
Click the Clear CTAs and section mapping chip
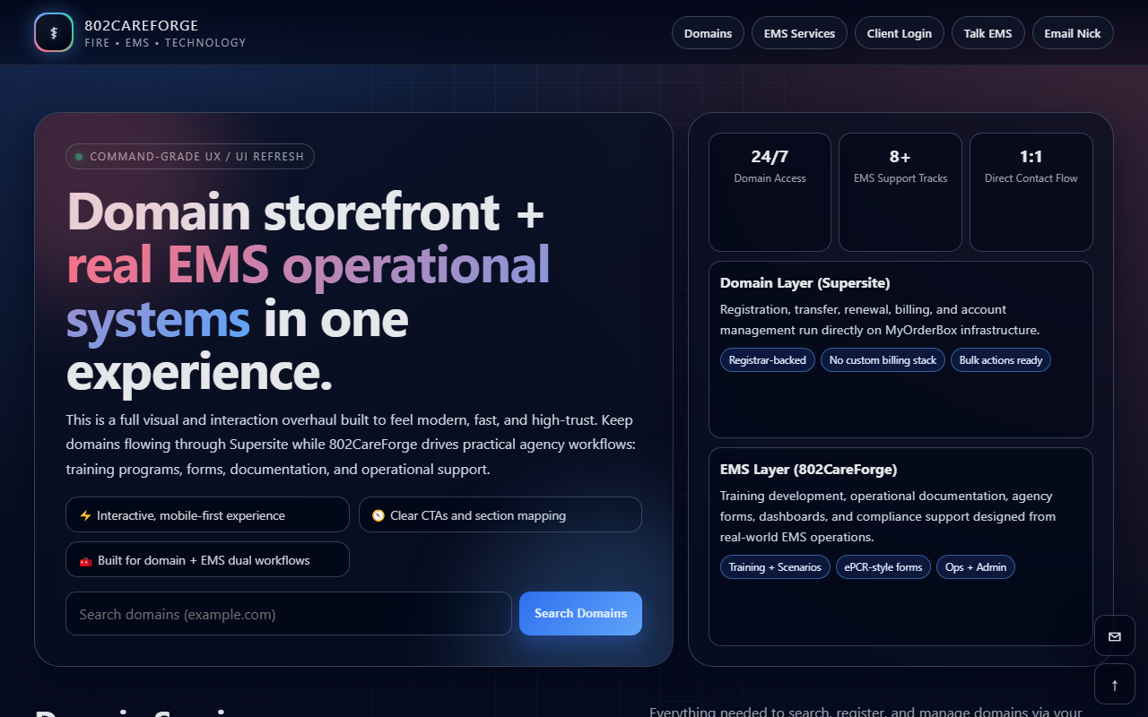click(500, 514)
